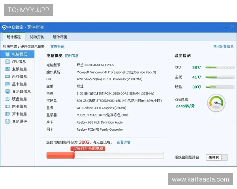
Task: Select the 其他硬件 sidebar label
Action: (x=19, y=122)
